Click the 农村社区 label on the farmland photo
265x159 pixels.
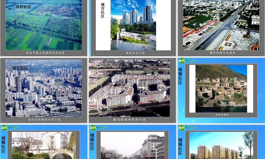point(23,7)
